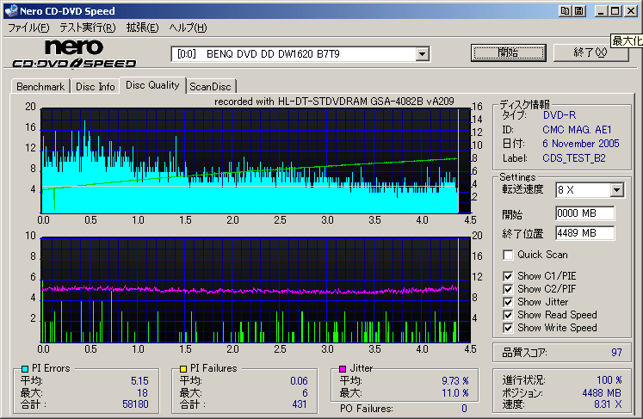Image resolution: width=643 pixels, height=419 pixels.
Task: Open the ファイル(F) menu
Action: (x=28, y=28)
